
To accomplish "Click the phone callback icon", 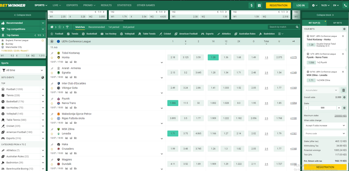I will click(345, 5).
